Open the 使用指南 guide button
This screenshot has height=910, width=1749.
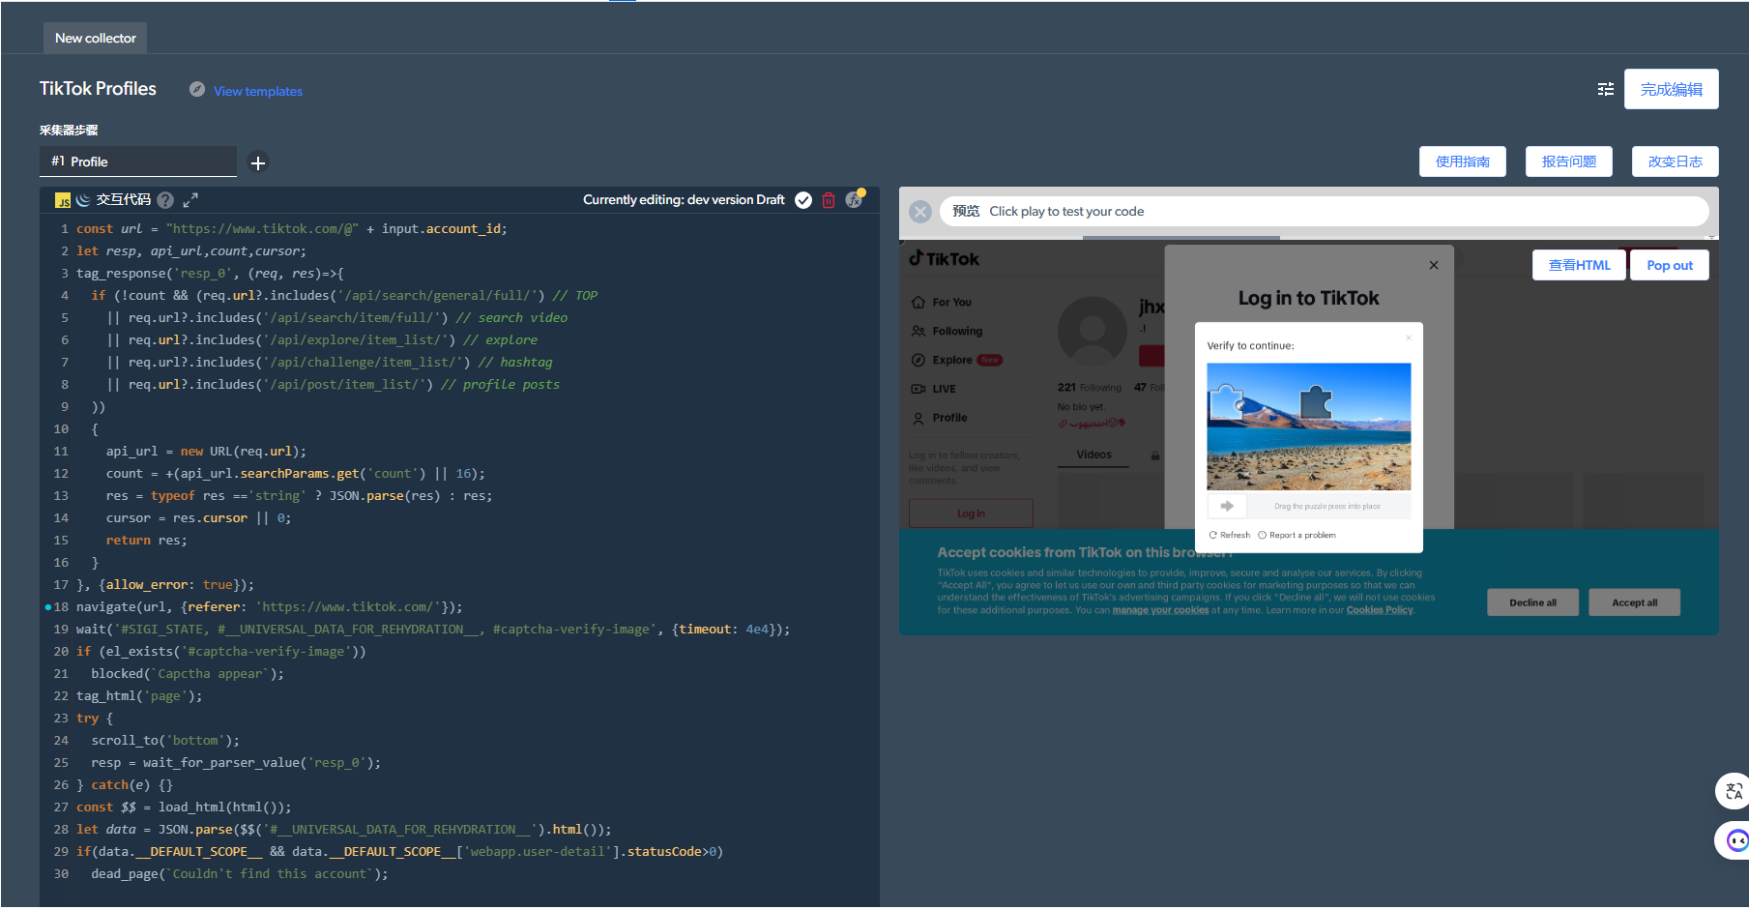point(1462,161)
